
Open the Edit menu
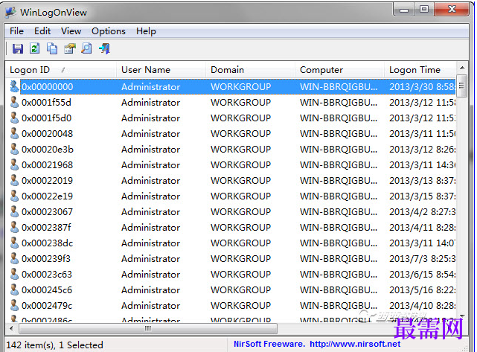pos(42,31)
